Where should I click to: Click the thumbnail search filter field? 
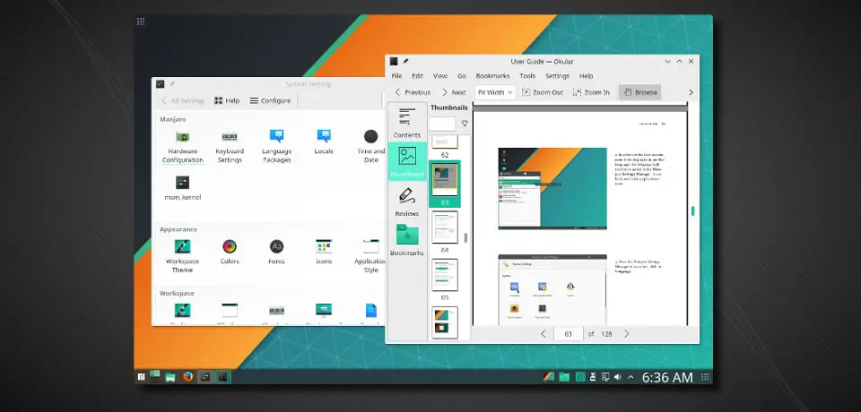click(x=442, y=124)
